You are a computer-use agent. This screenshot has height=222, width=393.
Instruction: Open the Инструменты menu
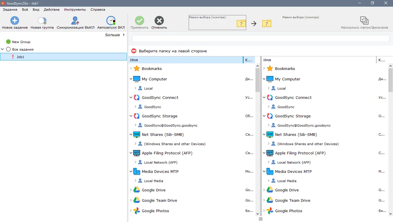click(75, 10)
